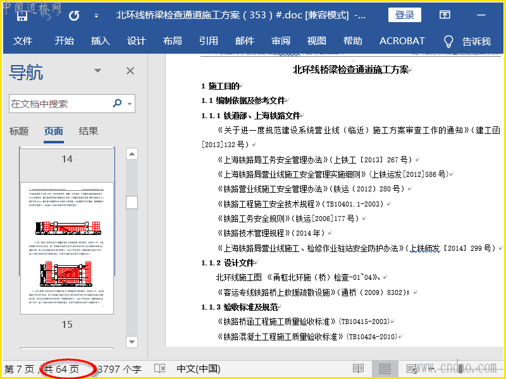The height and width of the screenshot is (379, 506).
Task: Click heading 1.1.2 设计文件
Action: click(x=228, y=263)
